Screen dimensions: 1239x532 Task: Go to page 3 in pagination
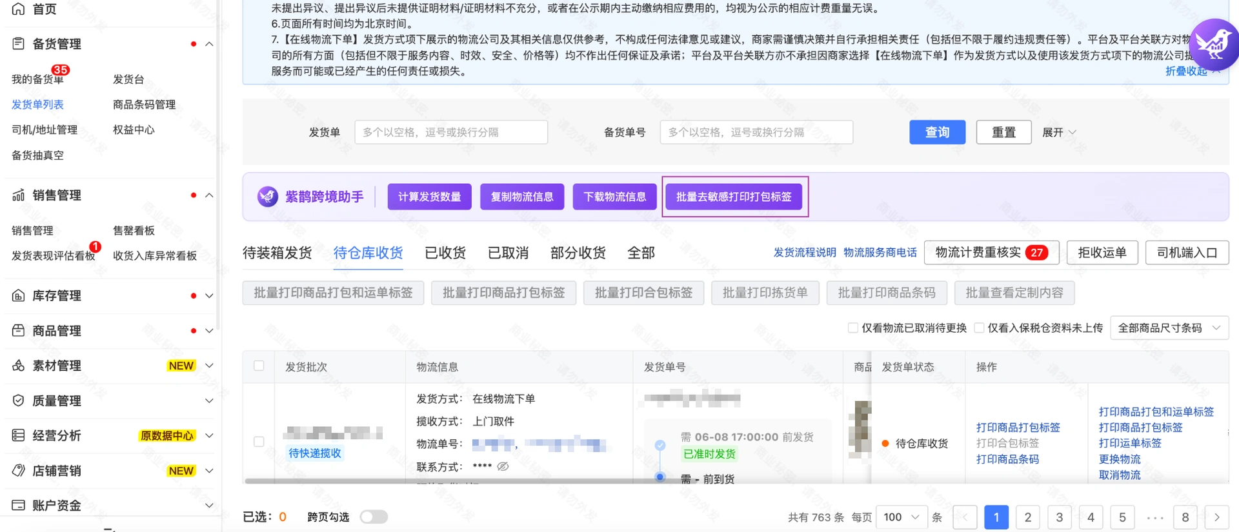[x=1059, y=517]
